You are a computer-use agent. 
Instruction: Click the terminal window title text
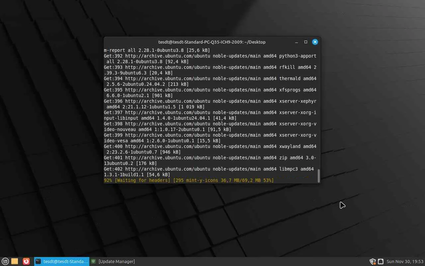212,42
